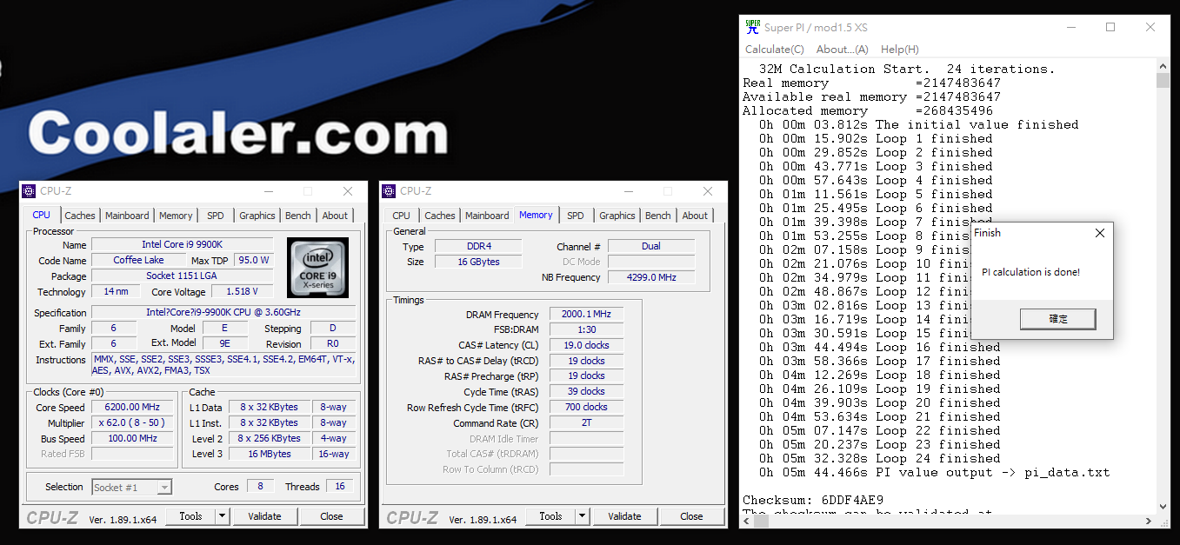This screenshot has height=545, width=1180.
Task: Open the SPD tab in CPU window
Action: point(216,216)
